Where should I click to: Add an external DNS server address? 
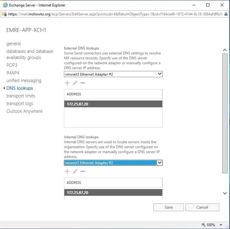pos(67,83)
